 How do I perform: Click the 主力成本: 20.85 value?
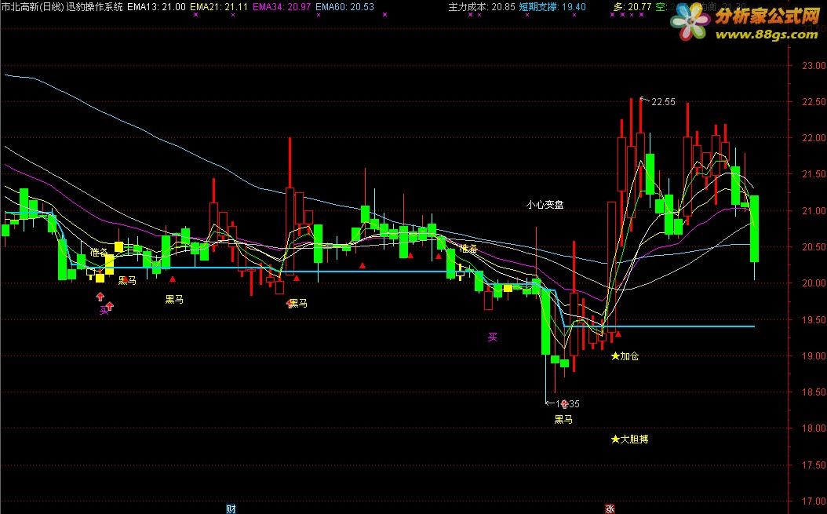pos(482,7)
